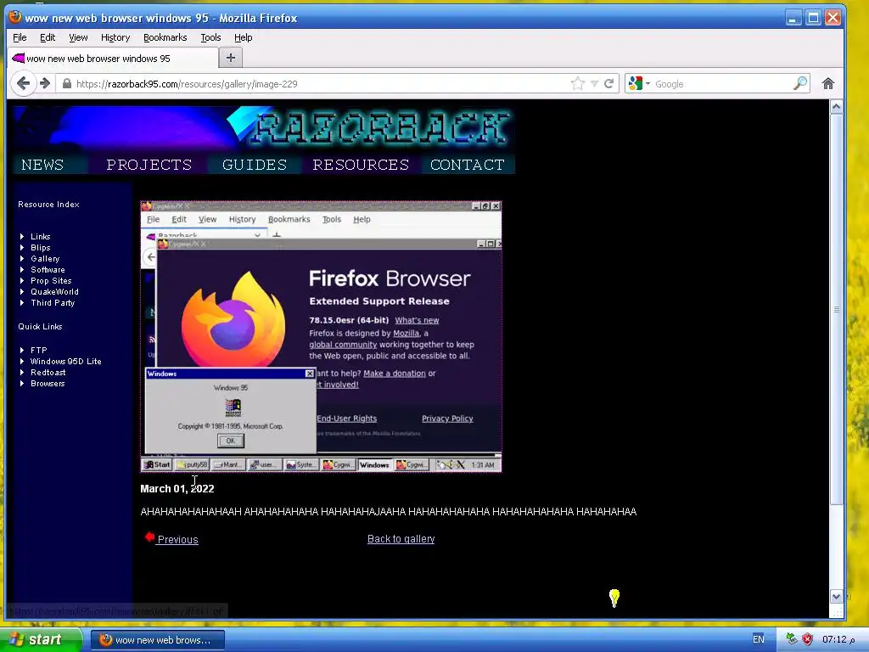Open the Third Party sidebar item
The image size is (869, 652).
[53, 303]
